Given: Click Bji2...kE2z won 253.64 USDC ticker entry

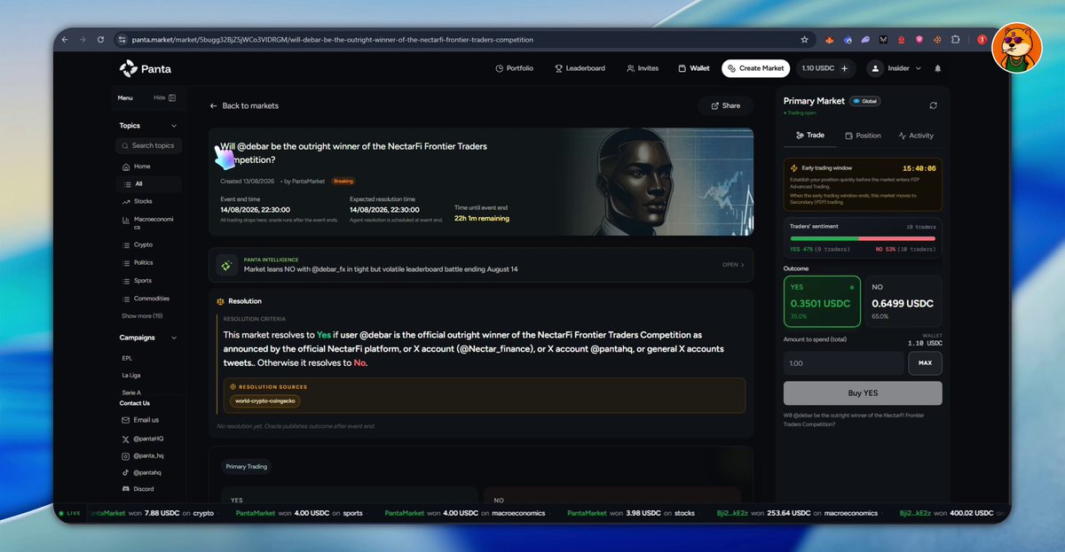Looking at the screenshot, I should 797,513.
